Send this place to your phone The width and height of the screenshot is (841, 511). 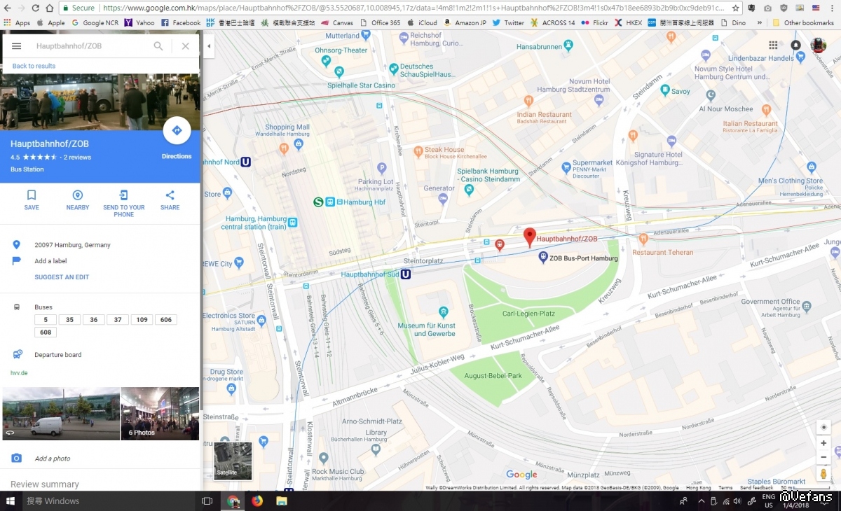[124, 203]
